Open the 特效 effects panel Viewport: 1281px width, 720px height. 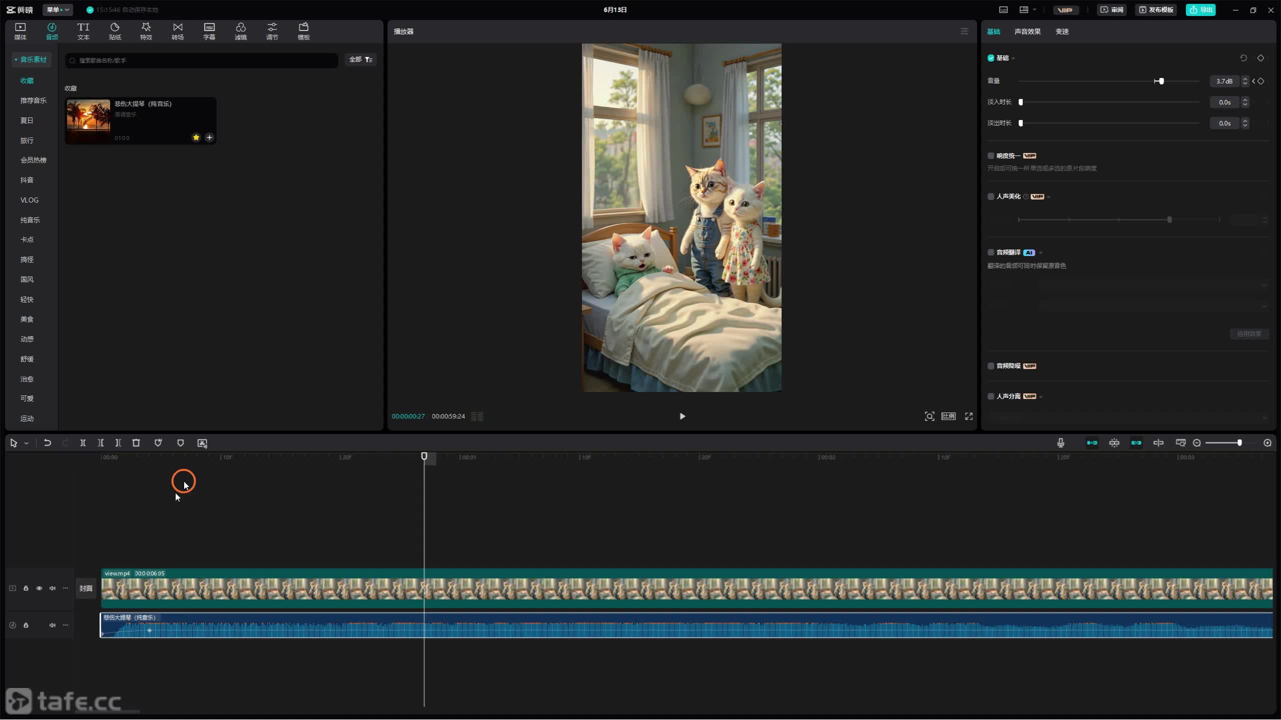click(x=146, y=31)
